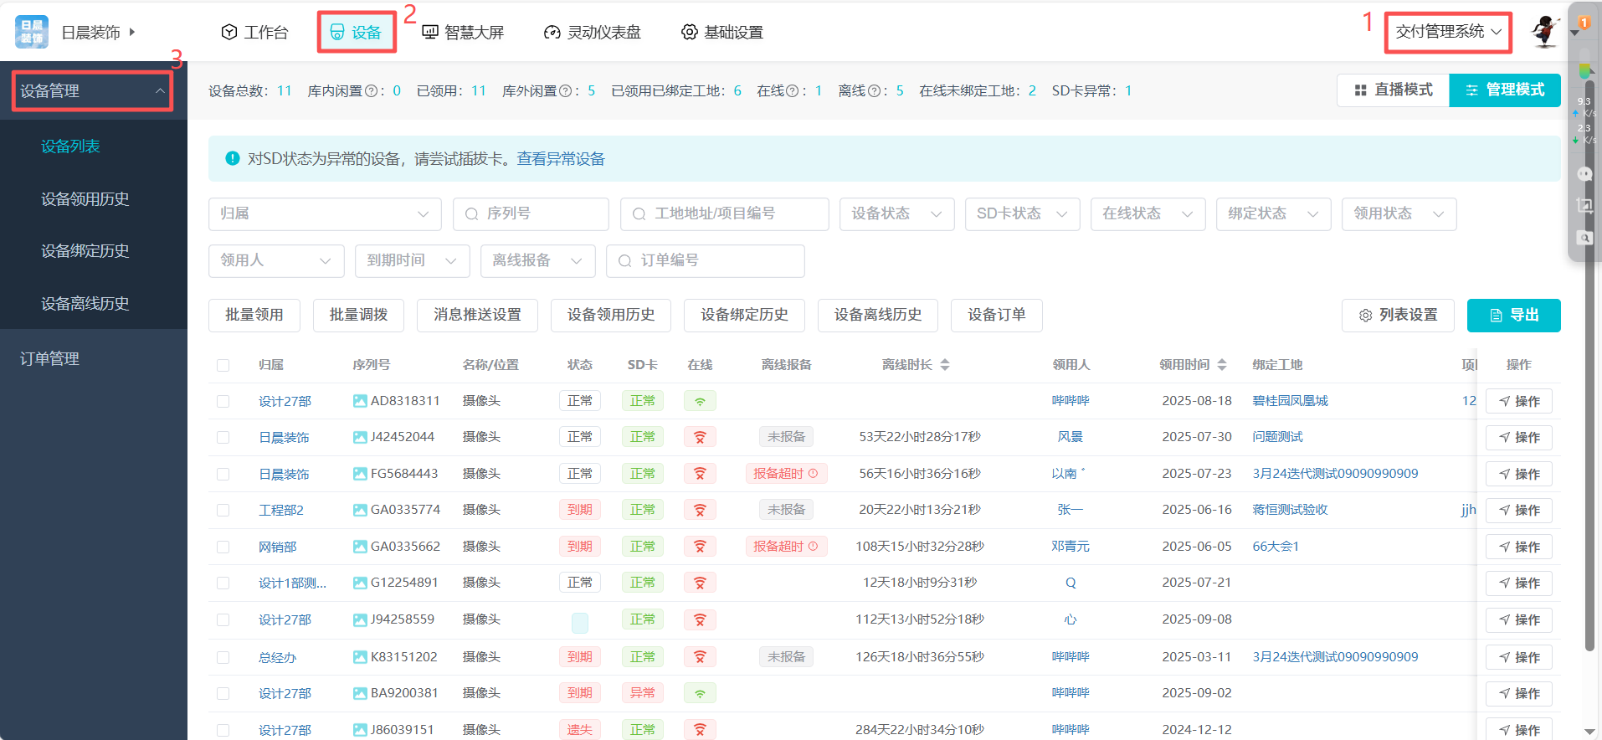
Task: Check the row checkbox for J94258559
Action: [x=223, y=619]
